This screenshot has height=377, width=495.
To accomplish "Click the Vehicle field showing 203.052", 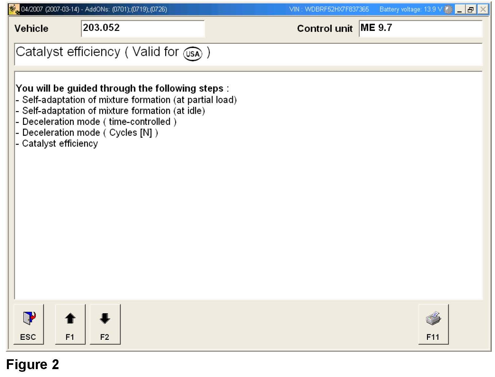I will click(x=143, y=28).
